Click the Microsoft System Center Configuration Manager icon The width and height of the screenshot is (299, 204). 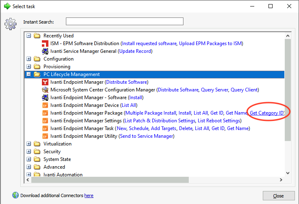45,90
